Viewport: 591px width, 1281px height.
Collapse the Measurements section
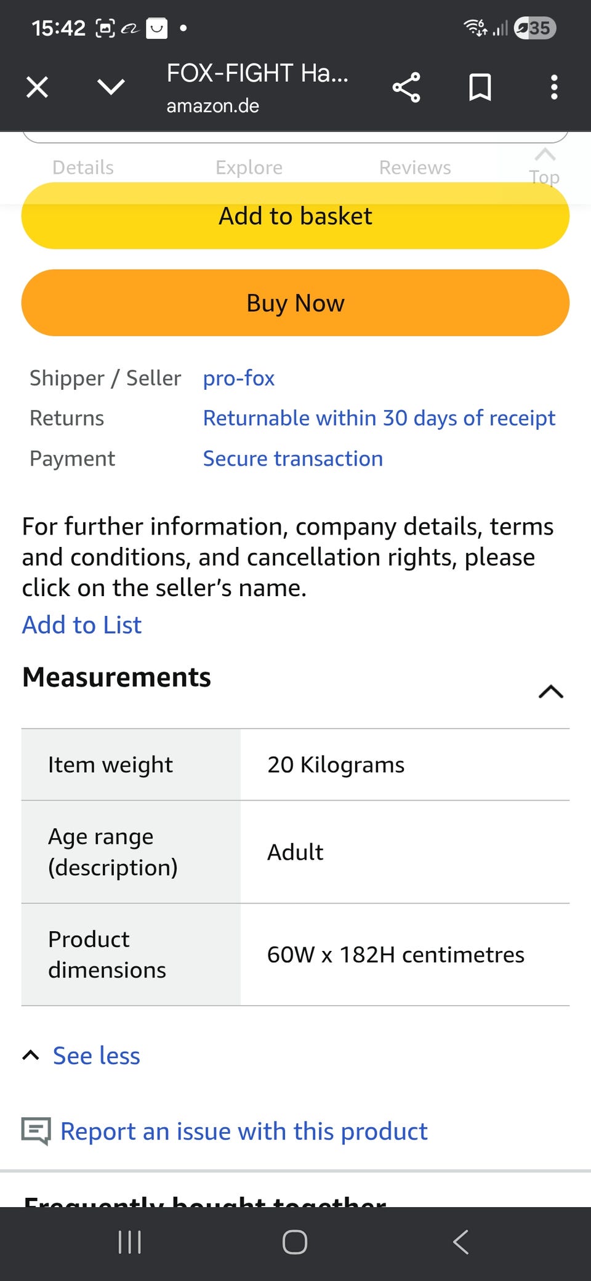tap(550, 692)
